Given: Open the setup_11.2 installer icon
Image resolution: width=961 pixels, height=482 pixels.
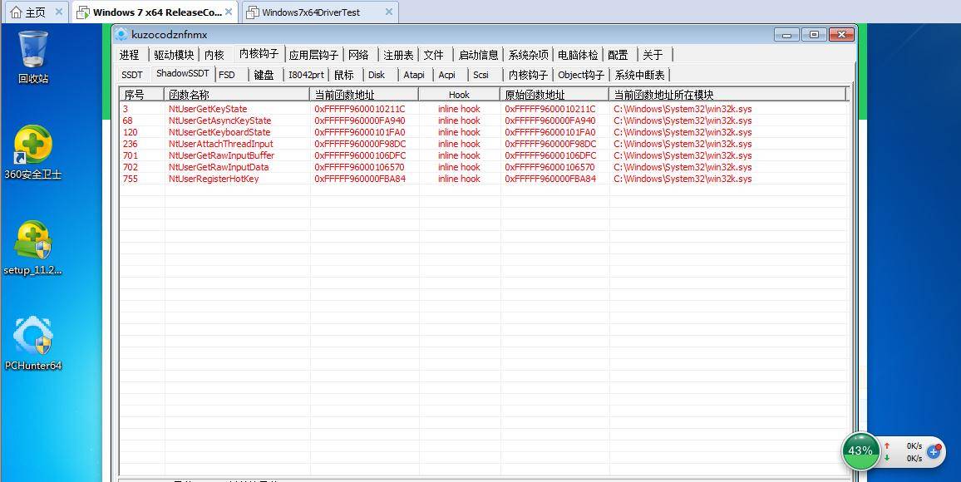Looking at the screenshot, I should (32, 248).
